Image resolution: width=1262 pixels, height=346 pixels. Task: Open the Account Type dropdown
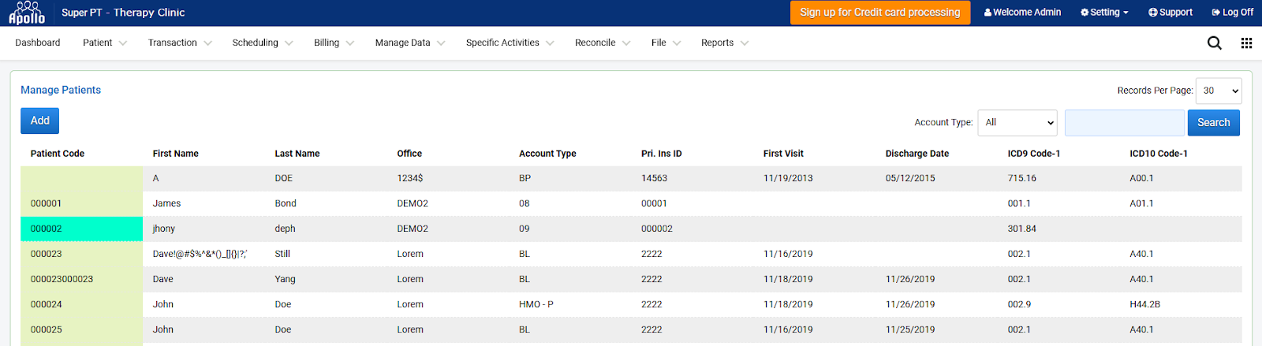click(1017, 123)
